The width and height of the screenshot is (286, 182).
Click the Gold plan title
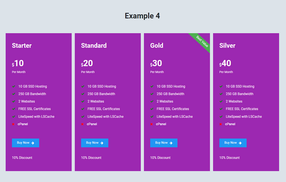tap(157, 45)
